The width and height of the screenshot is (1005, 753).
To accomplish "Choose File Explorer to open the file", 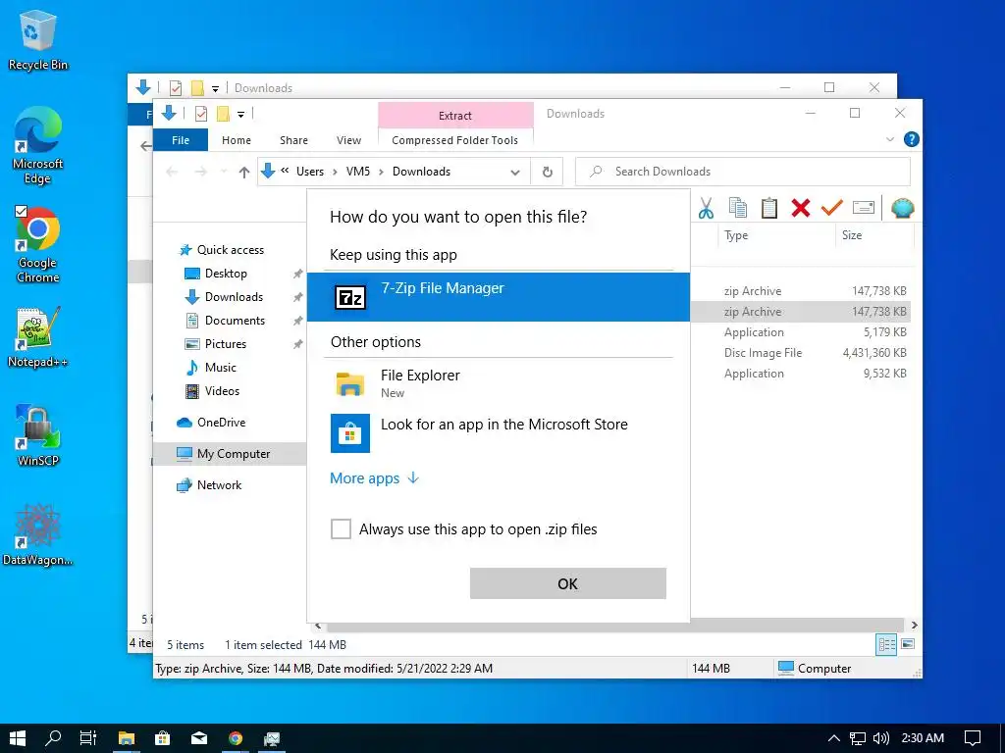I will (x=498, y=383).
